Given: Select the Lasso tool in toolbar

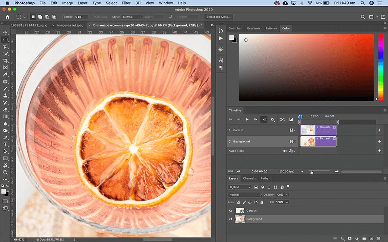Looking at the screenshot, I should coord(5,46).
